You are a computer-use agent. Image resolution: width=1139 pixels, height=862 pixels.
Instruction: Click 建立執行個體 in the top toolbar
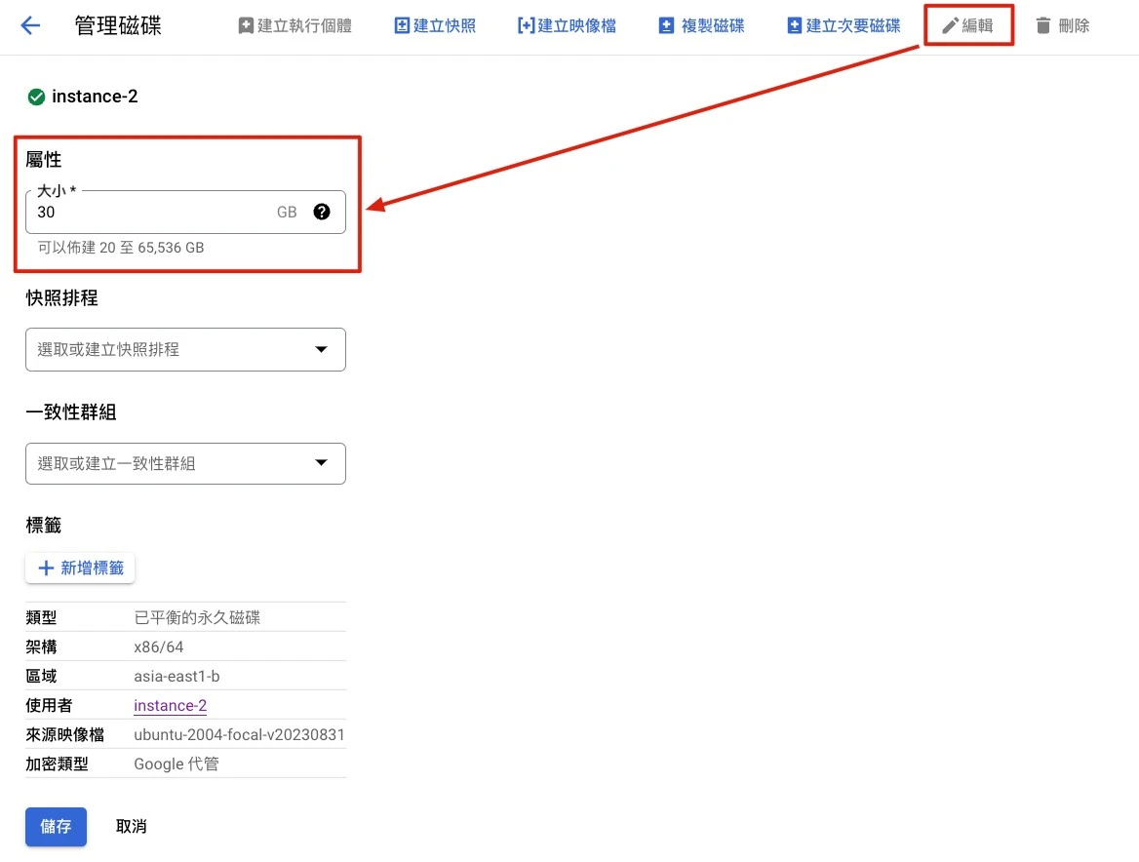(295, 25)
